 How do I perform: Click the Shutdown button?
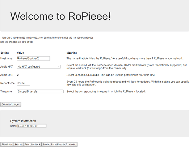[x=7, y=144]
